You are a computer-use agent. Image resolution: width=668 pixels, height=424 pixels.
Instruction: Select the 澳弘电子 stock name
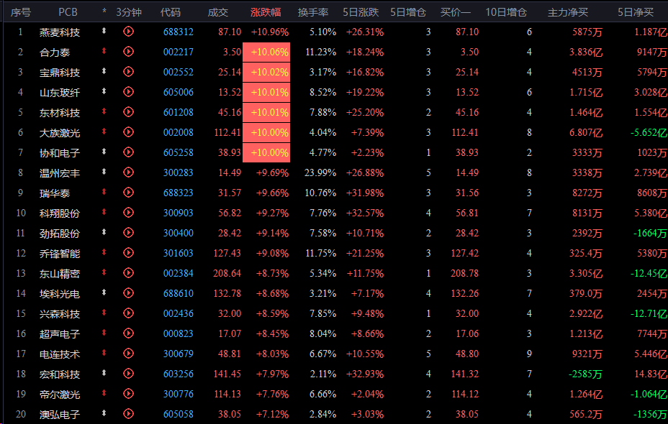coord(60,415)
